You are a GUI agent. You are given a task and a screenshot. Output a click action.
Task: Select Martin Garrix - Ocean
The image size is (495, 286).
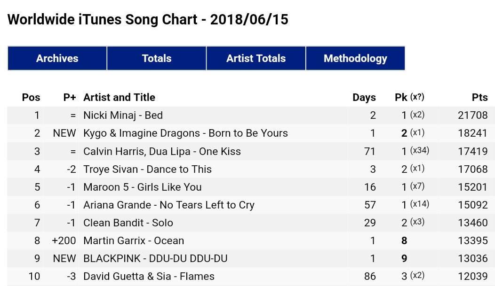click(x=134, y=240)
